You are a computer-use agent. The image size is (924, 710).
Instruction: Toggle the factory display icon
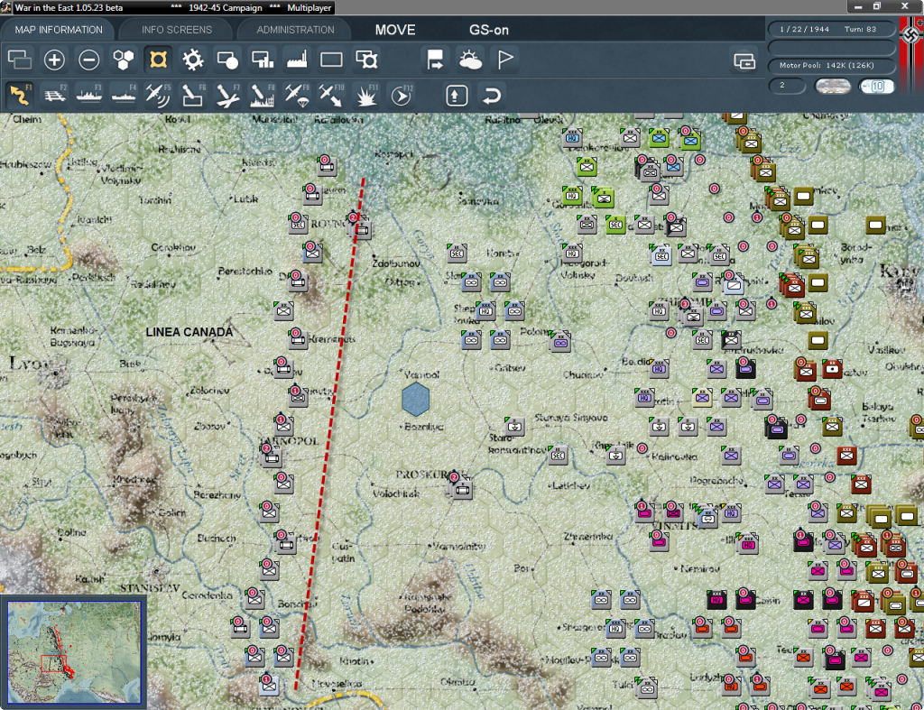coord(296,60)
